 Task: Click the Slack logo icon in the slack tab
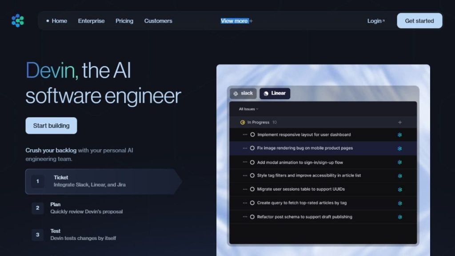(235, 93)
